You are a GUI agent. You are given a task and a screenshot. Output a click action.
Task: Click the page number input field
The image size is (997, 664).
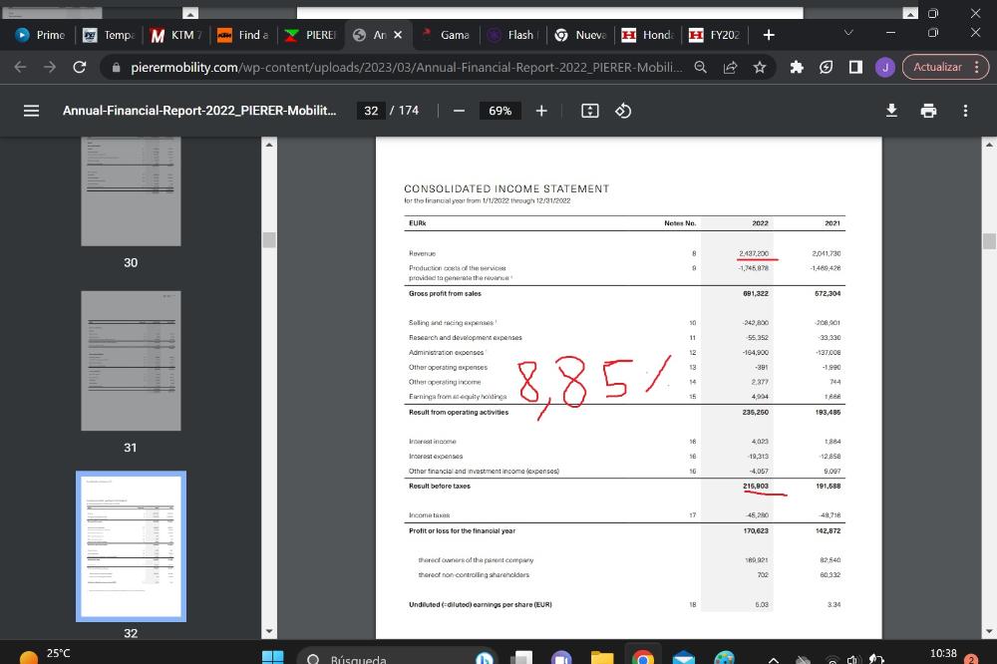click(x=371, y=111)
